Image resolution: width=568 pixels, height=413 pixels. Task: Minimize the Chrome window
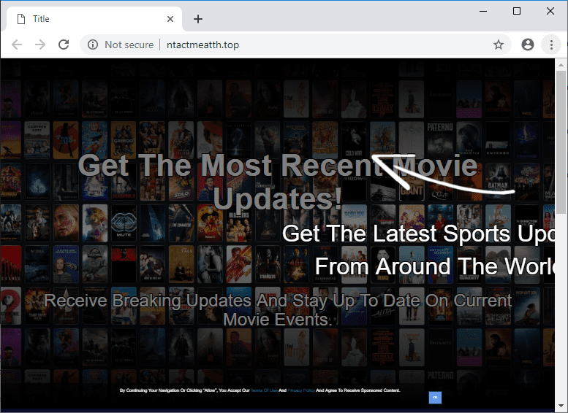point(483,11)
